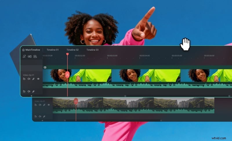Click the front timeline scrollbar handle near the middle
Screen dimensions: 232x141
125,96
